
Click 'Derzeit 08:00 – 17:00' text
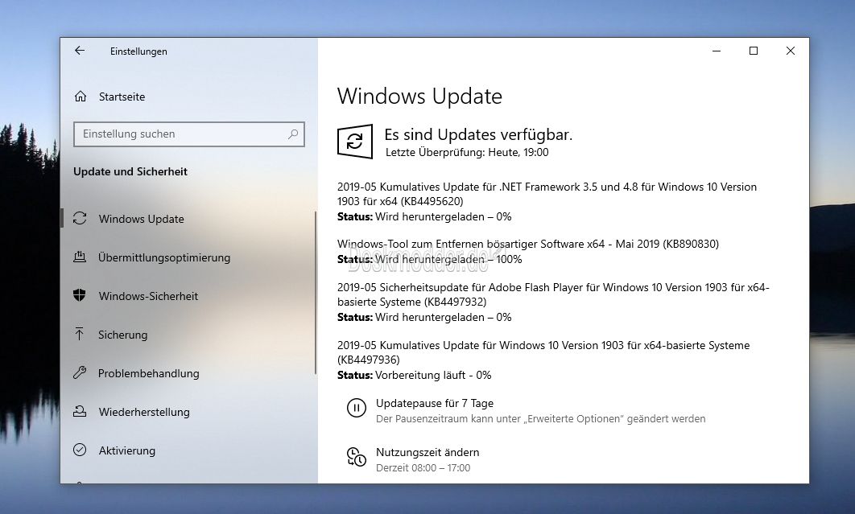coord(423,467)
